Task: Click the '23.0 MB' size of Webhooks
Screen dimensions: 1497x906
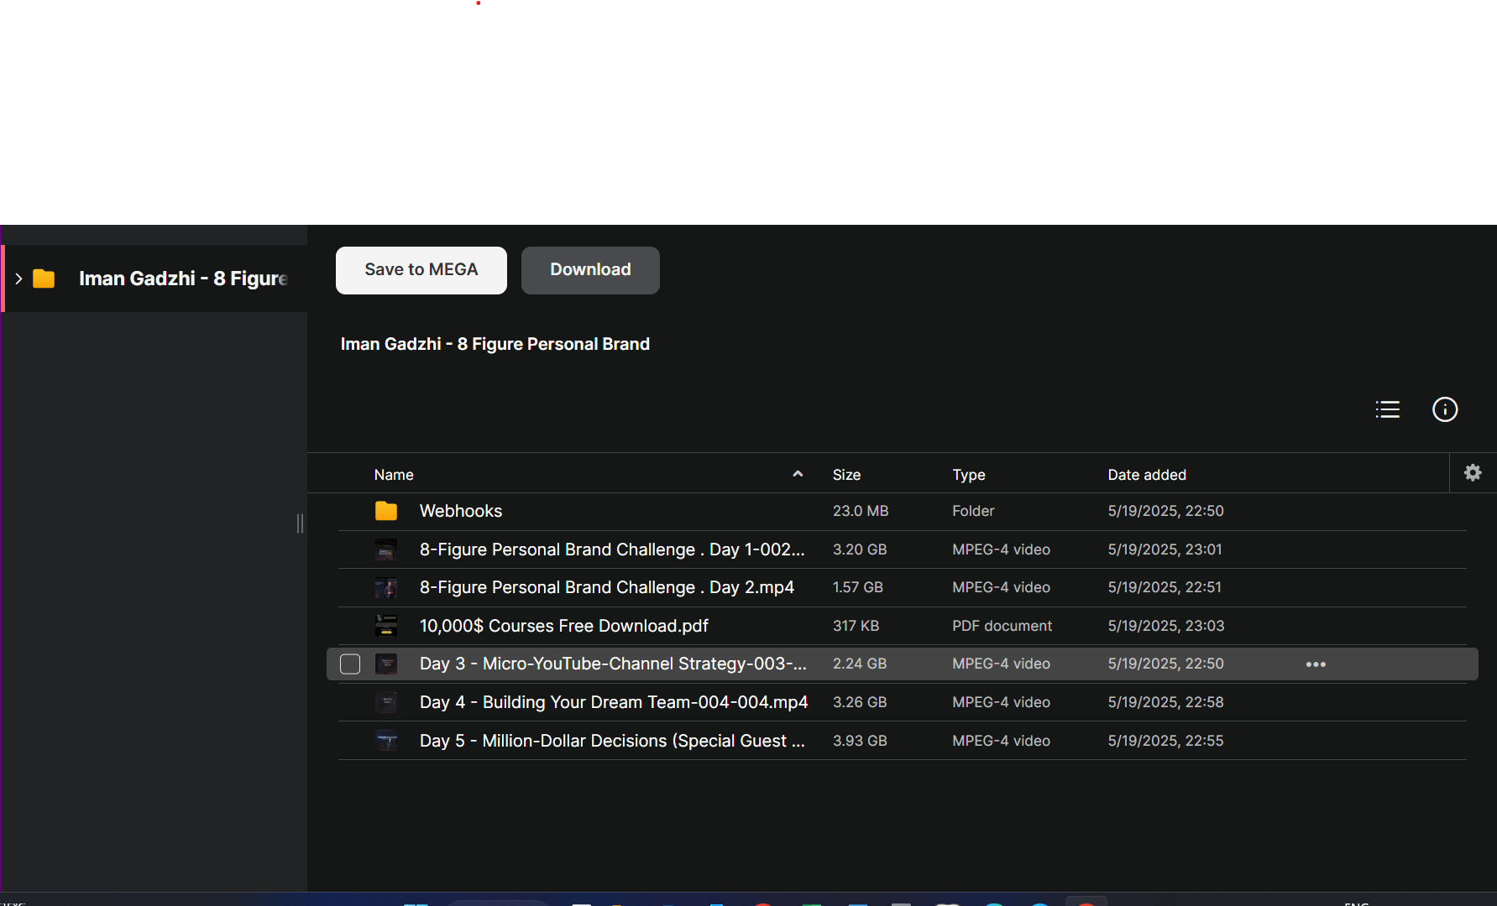Action: [x=861, y=511]
